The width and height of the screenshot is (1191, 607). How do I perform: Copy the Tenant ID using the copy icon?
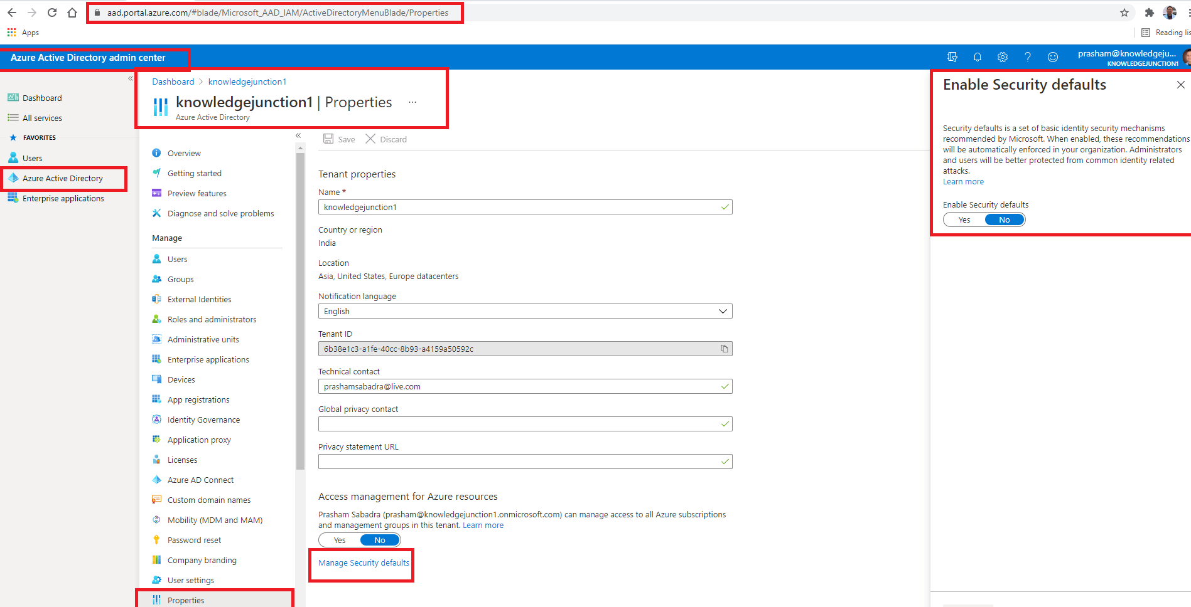pos(725,349)
